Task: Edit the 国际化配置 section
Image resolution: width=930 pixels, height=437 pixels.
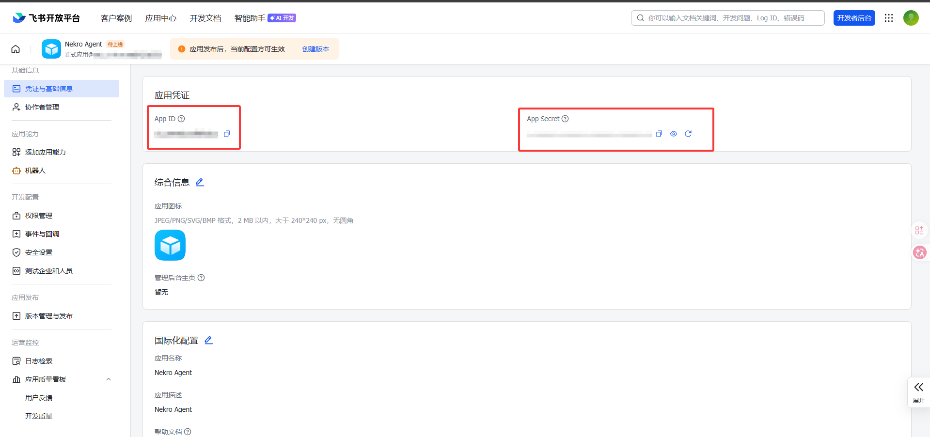Action: coord(208,340)
